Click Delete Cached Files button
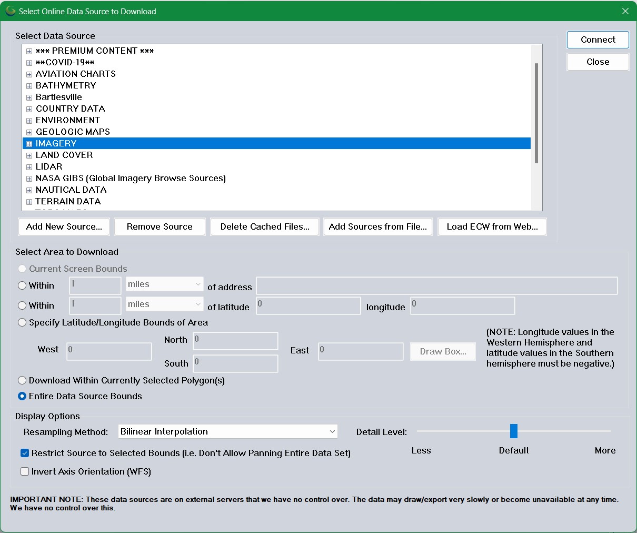 coord(265,226)
